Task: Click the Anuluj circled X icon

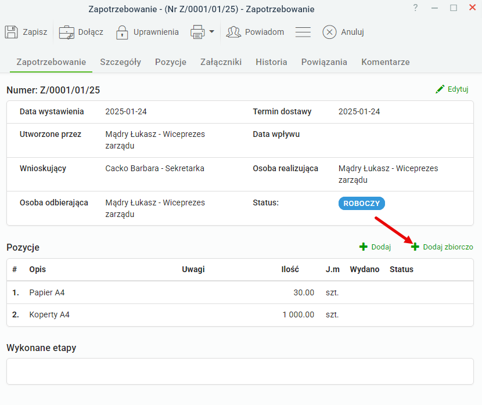Action: [x=329, y=32]
